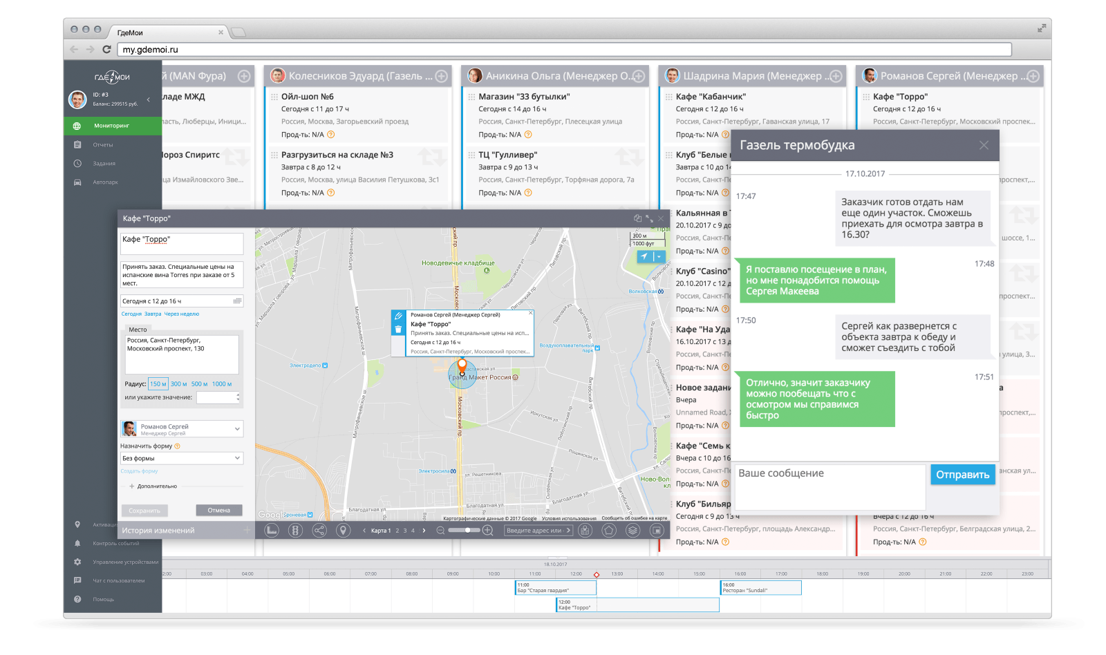1106x655 pixels.
Task: Click duration help icon on Ойл-шоп №6 card
Action: click(330, 135)
